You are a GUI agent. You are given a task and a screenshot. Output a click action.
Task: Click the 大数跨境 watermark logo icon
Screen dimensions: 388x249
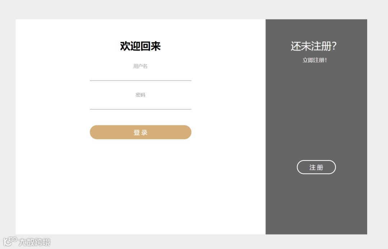tap(10, 241)
